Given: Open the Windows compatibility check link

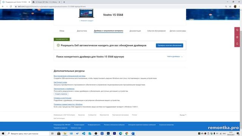Looking at the screenshot, I should [68, 104].
